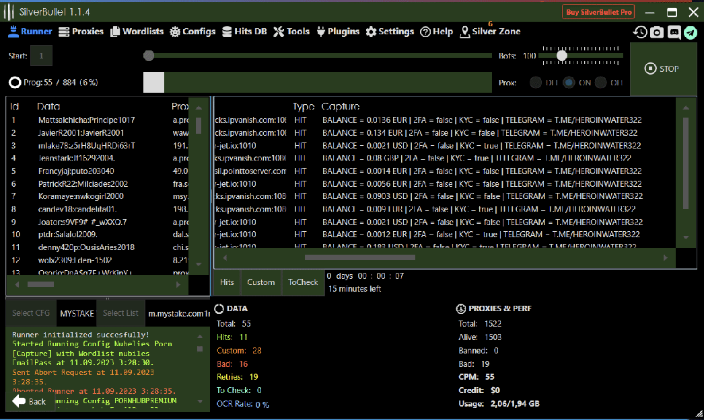Click the camera screenshot icon

657,32
